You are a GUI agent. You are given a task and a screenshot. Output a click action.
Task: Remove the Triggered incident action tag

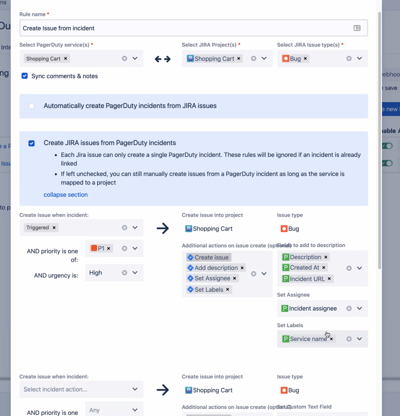click(x=54, y=228)
